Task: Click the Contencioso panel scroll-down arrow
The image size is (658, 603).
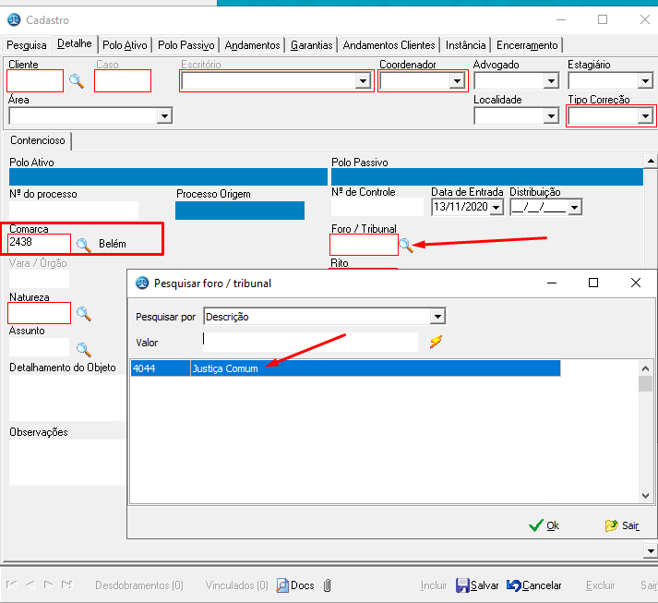Action: click(x=651, y=551)
